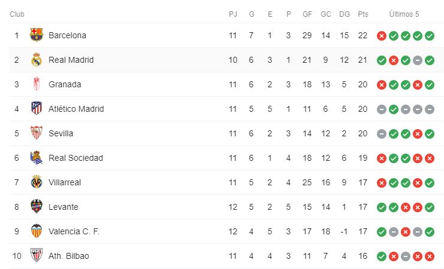
Task: Click the Pts column header
Action: click(x=363, y=14)
